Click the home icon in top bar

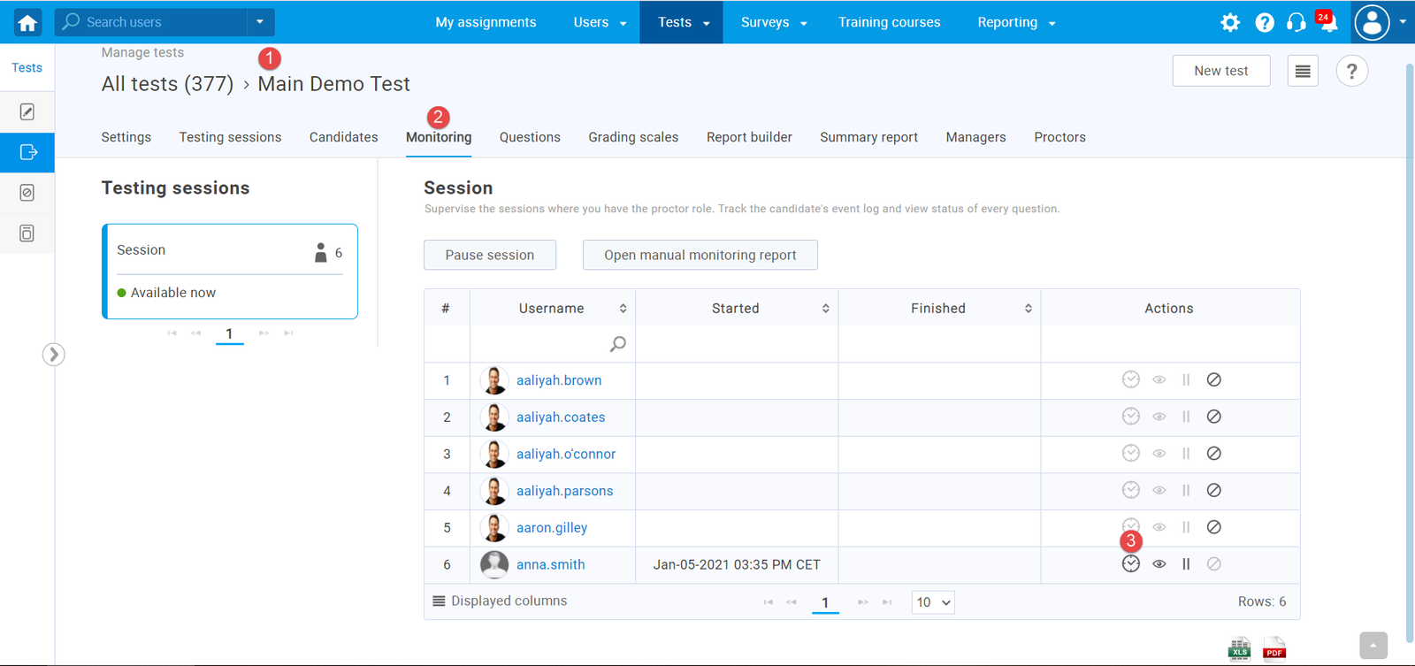tap(27, 23)
